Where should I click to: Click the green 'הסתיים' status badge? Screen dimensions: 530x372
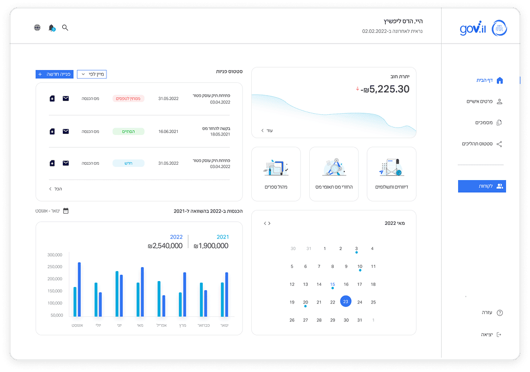128,131
